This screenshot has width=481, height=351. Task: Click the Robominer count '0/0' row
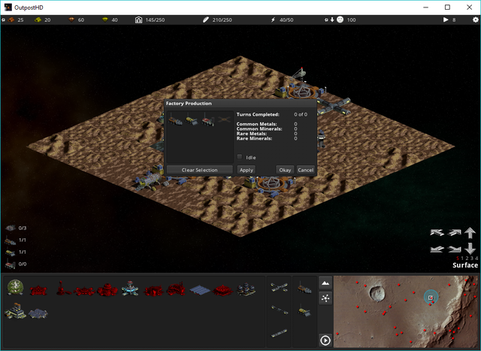point(15,264)
